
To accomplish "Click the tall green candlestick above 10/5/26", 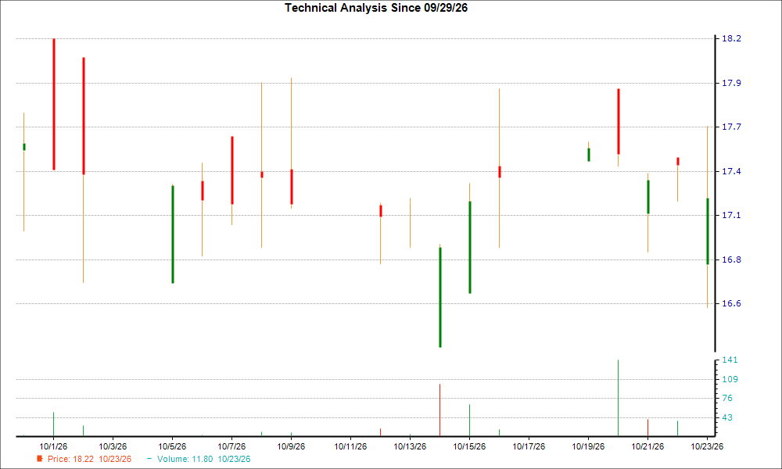I will click(x=173, y=234).
